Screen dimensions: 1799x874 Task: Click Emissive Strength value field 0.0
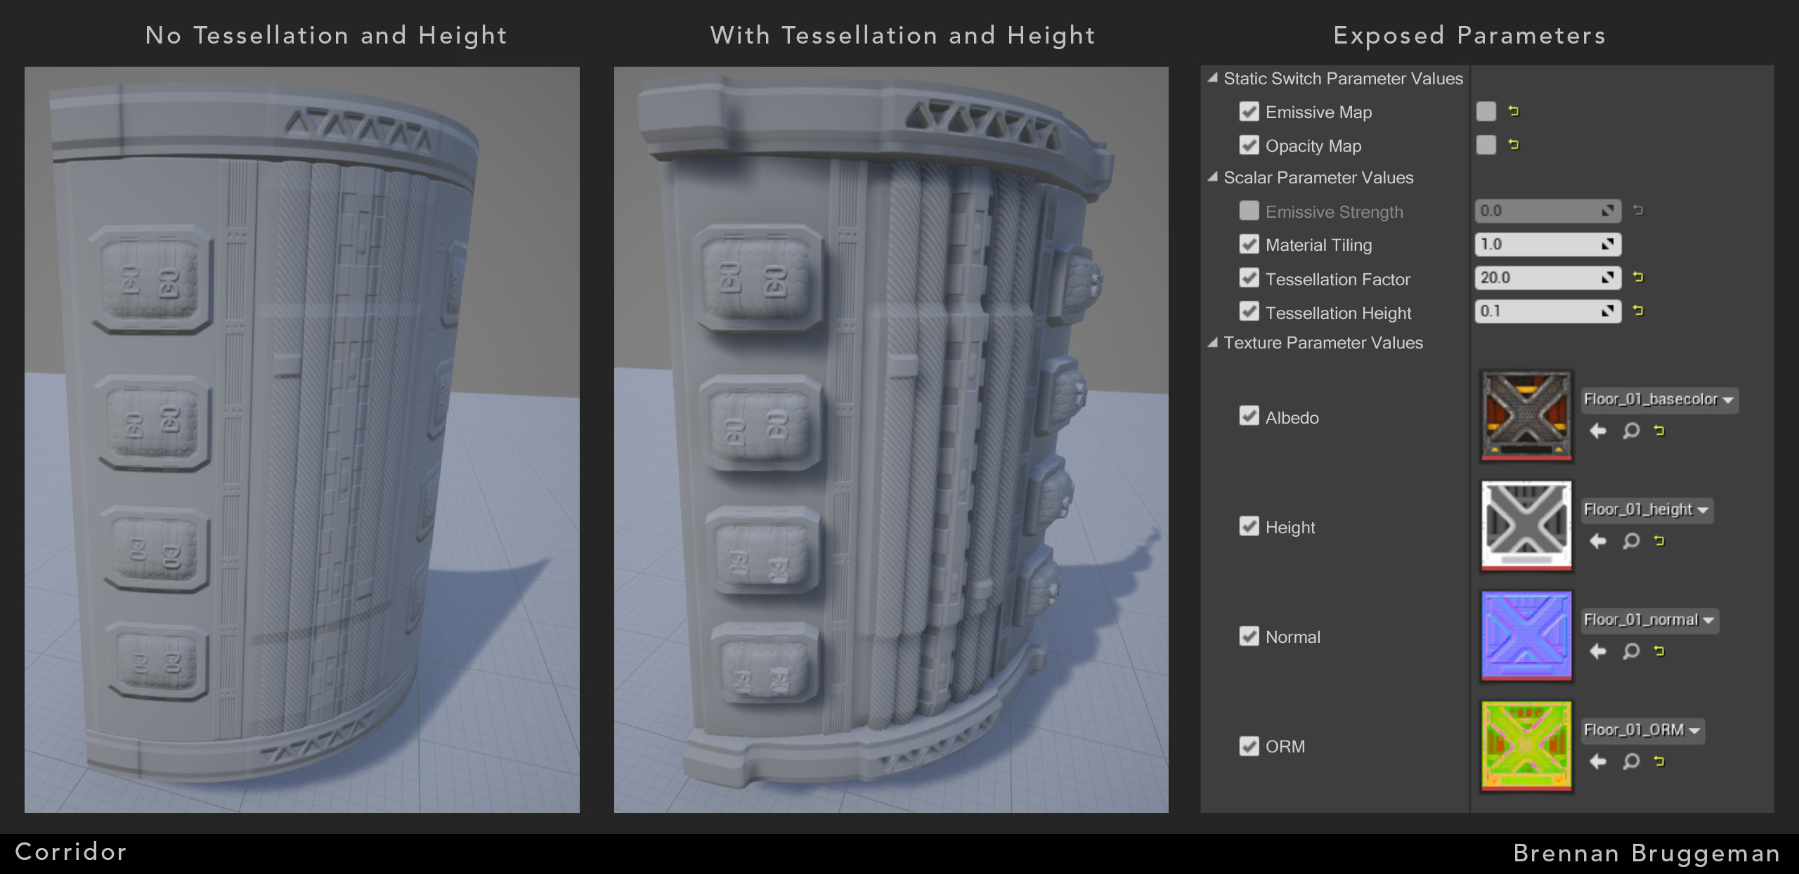tap(1547, 211)
